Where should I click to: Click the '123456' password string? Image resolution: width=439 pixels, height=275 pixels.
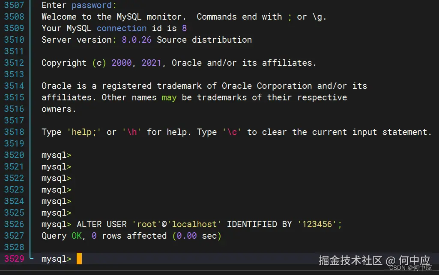tap(317, 224)
